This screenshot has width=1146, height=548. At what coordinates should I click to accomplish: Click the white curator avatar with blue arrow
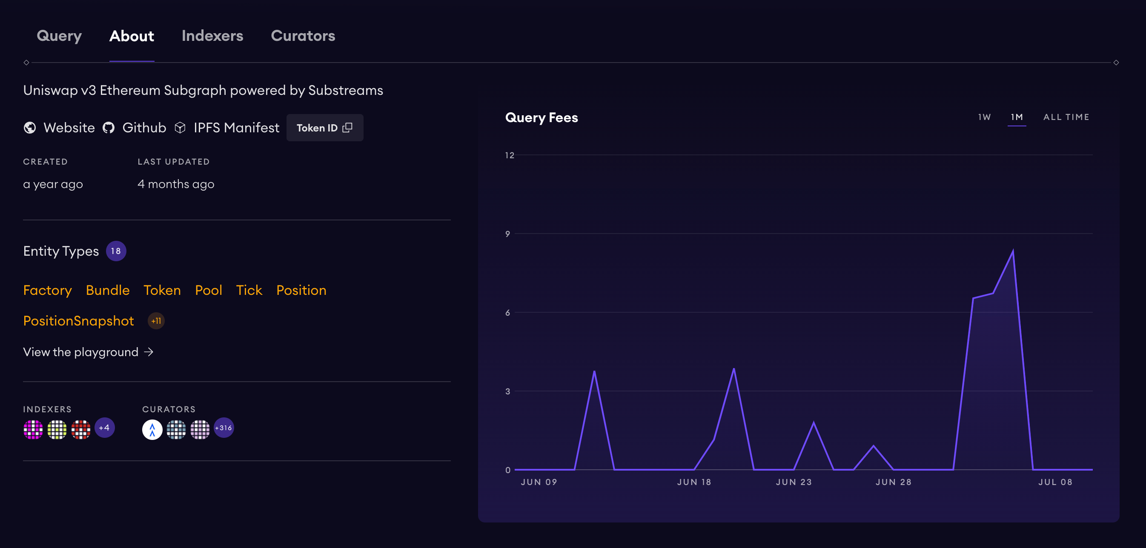(x=152, y=429)
